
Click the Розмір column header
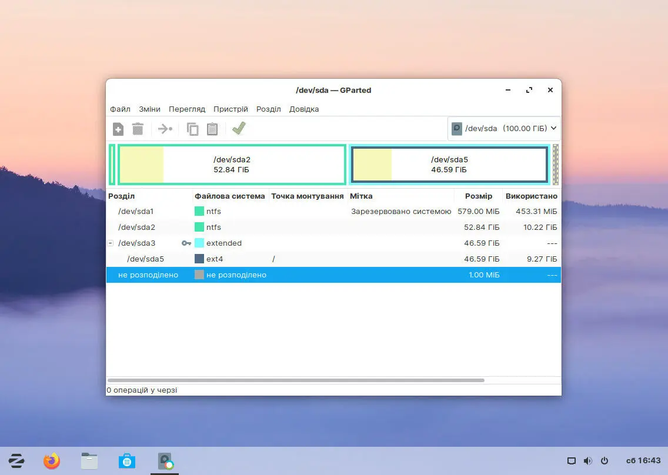(479, 196)
